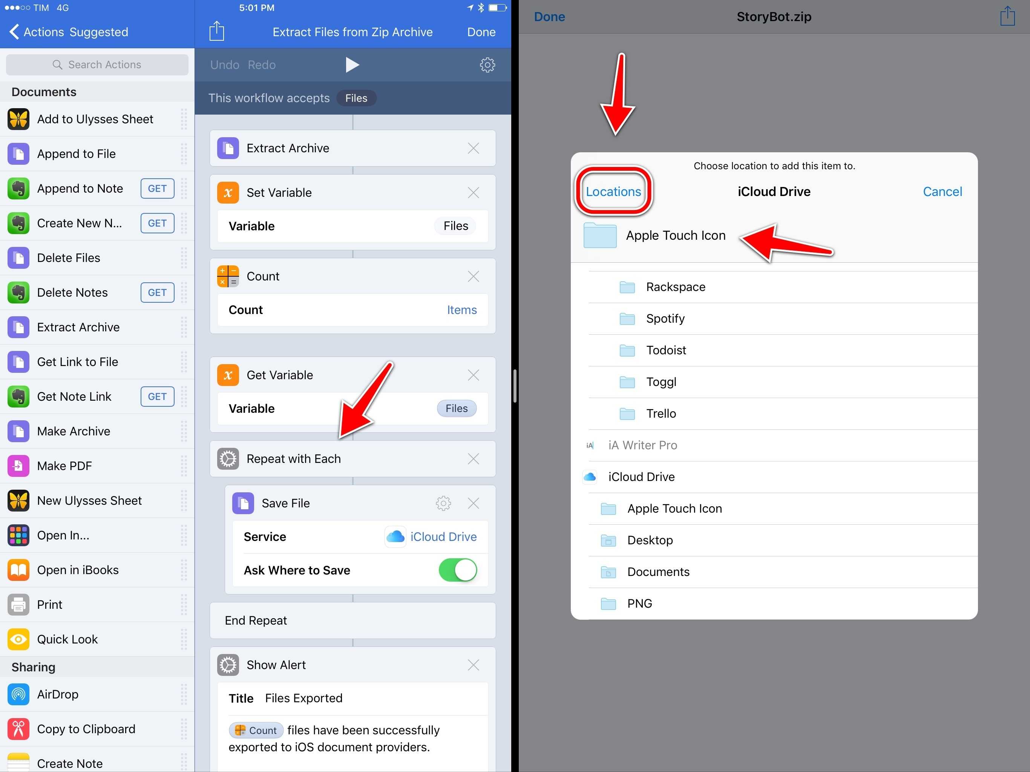Expand the iCloud Drive folder list
1030x772 pixels.
642,477
